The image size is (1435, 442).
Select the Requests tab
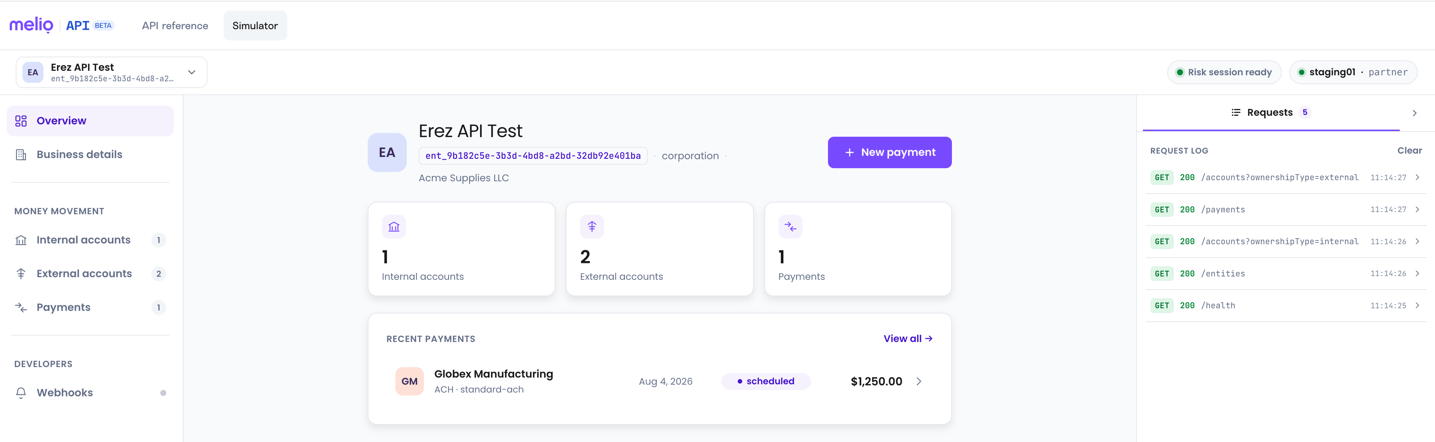tap(1271, 113)
